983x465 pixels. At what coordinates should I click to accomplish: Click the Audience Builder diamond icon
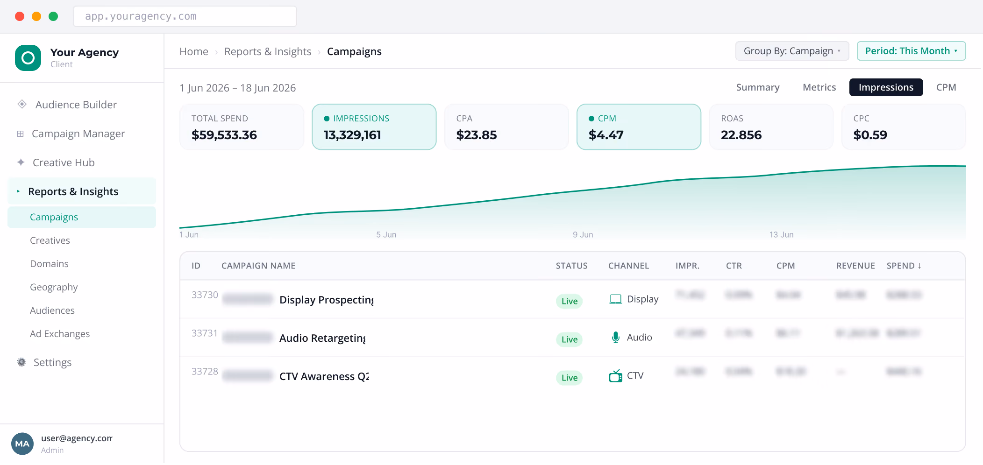pyautogui.click(x=21, y=104)
